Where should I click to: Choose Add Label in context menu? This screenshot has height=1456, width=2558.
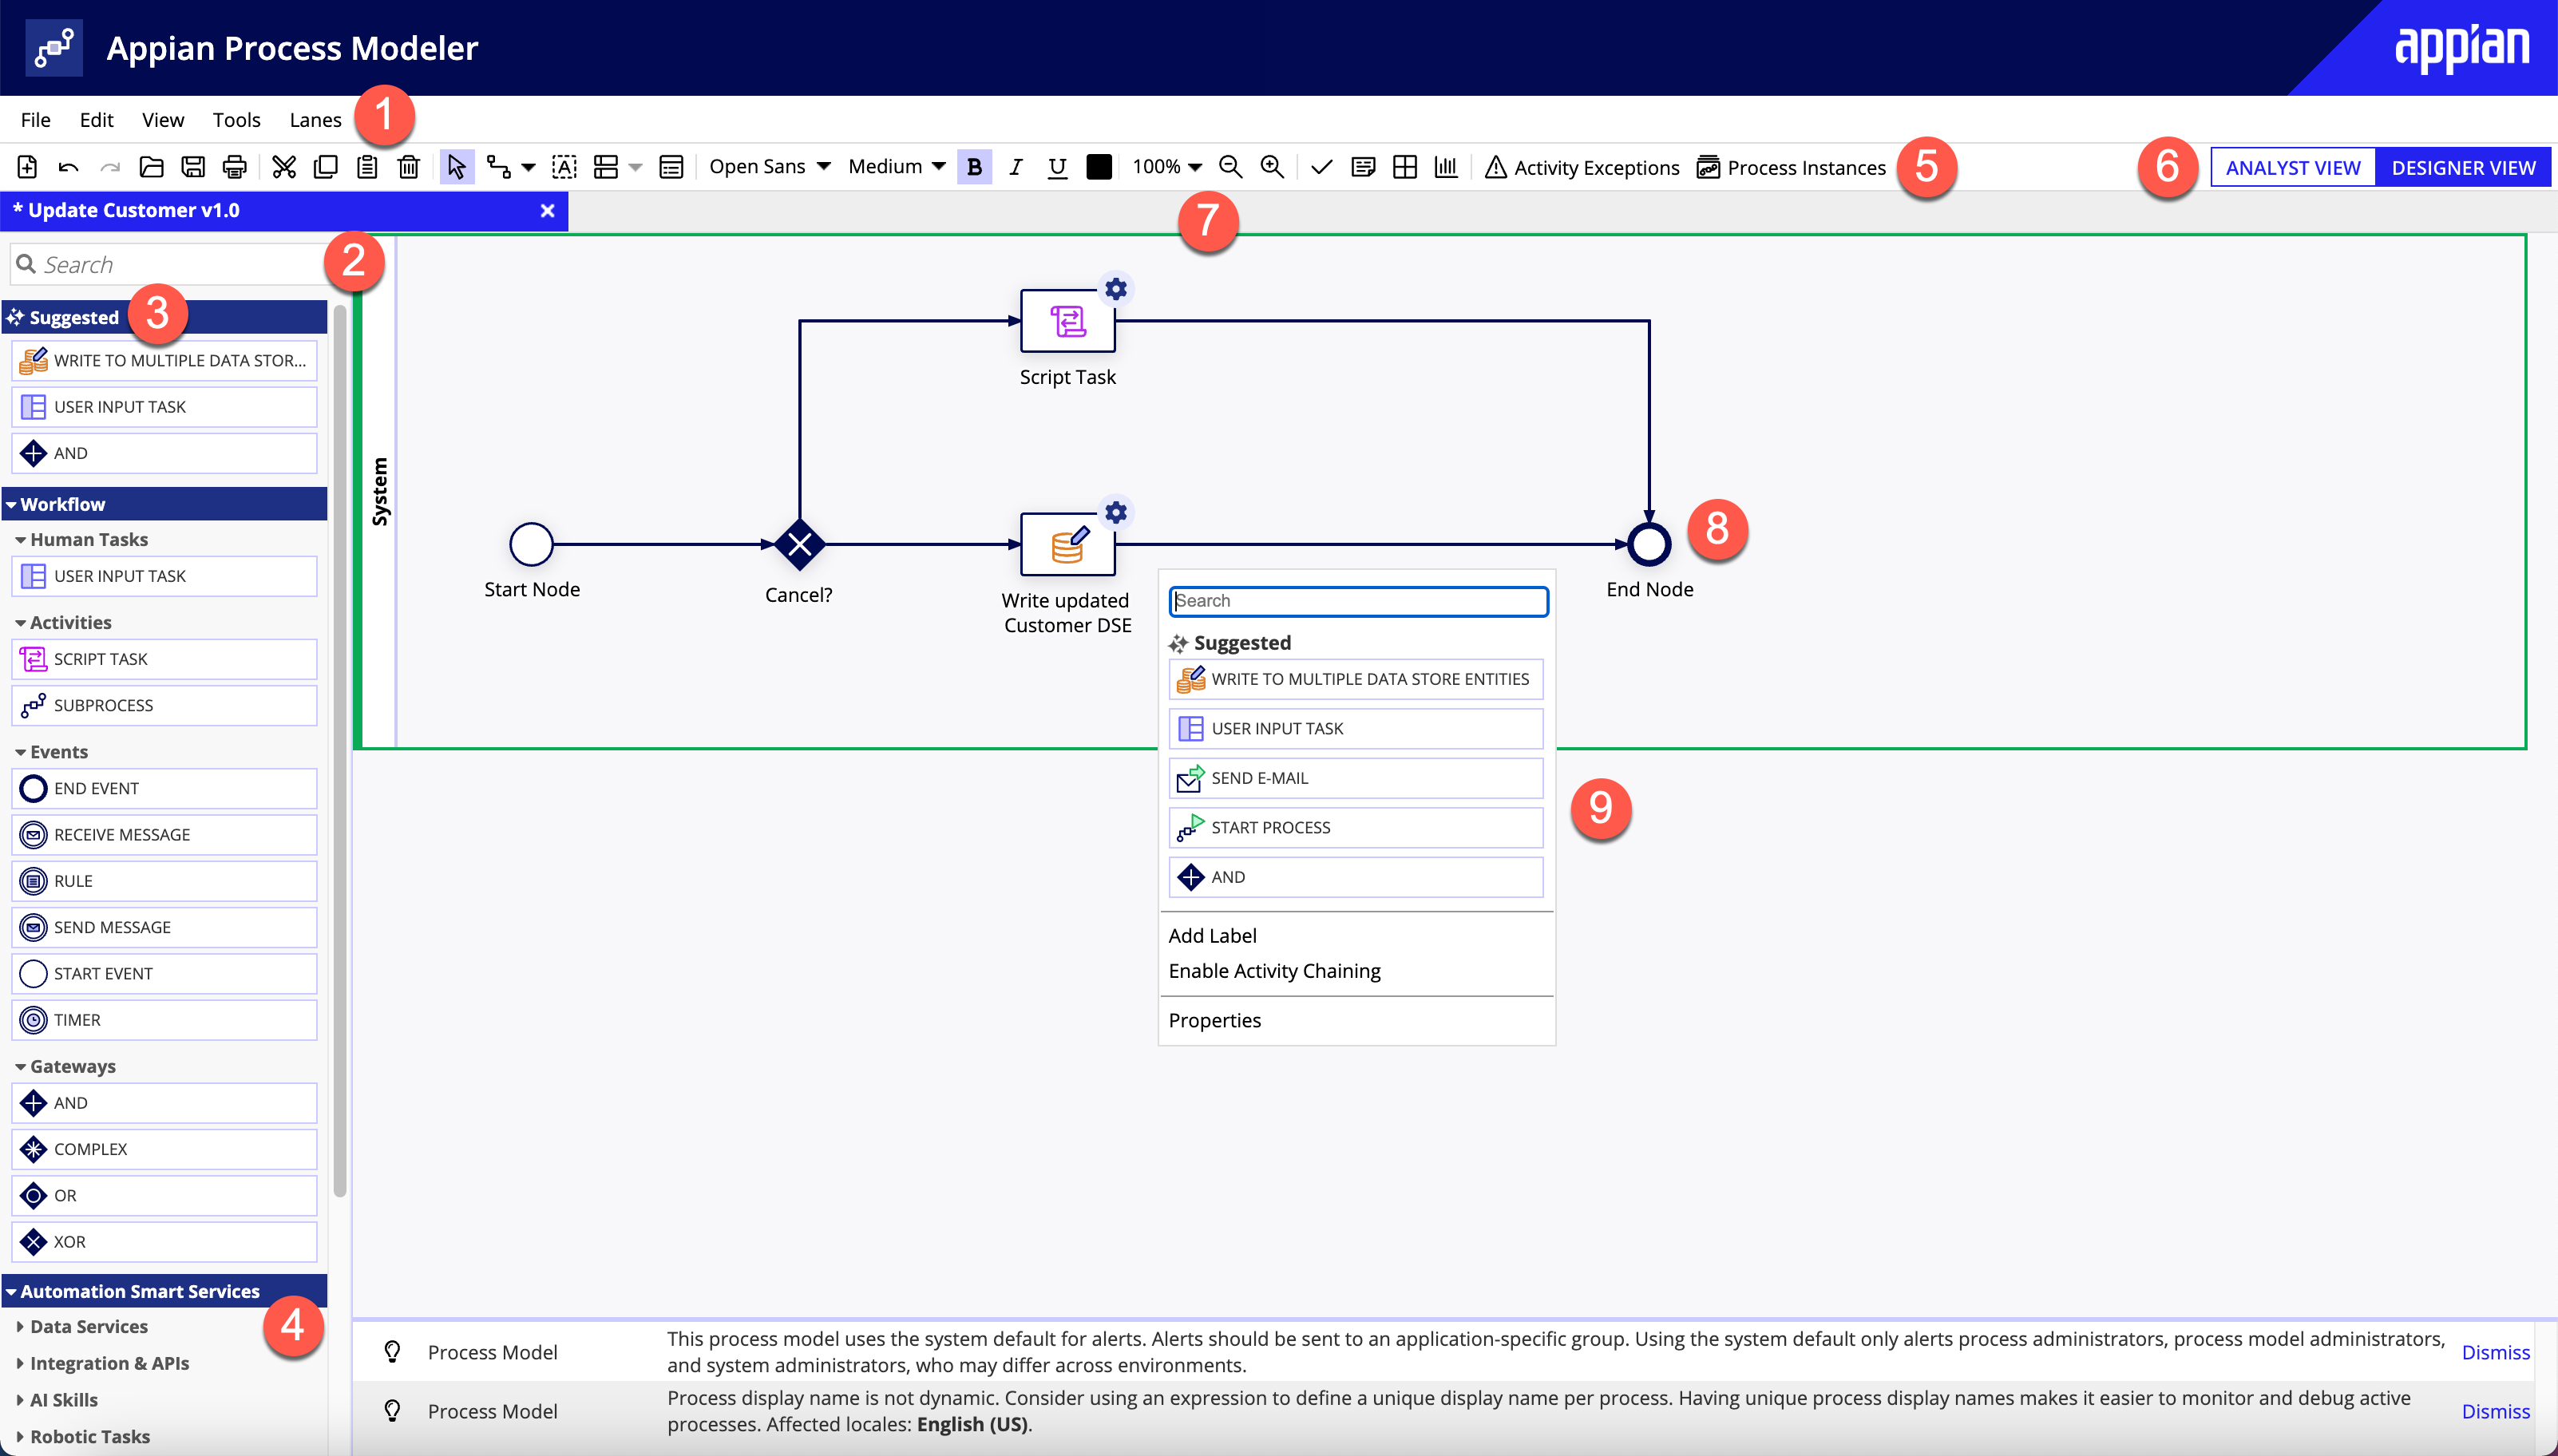[1212, 936]
